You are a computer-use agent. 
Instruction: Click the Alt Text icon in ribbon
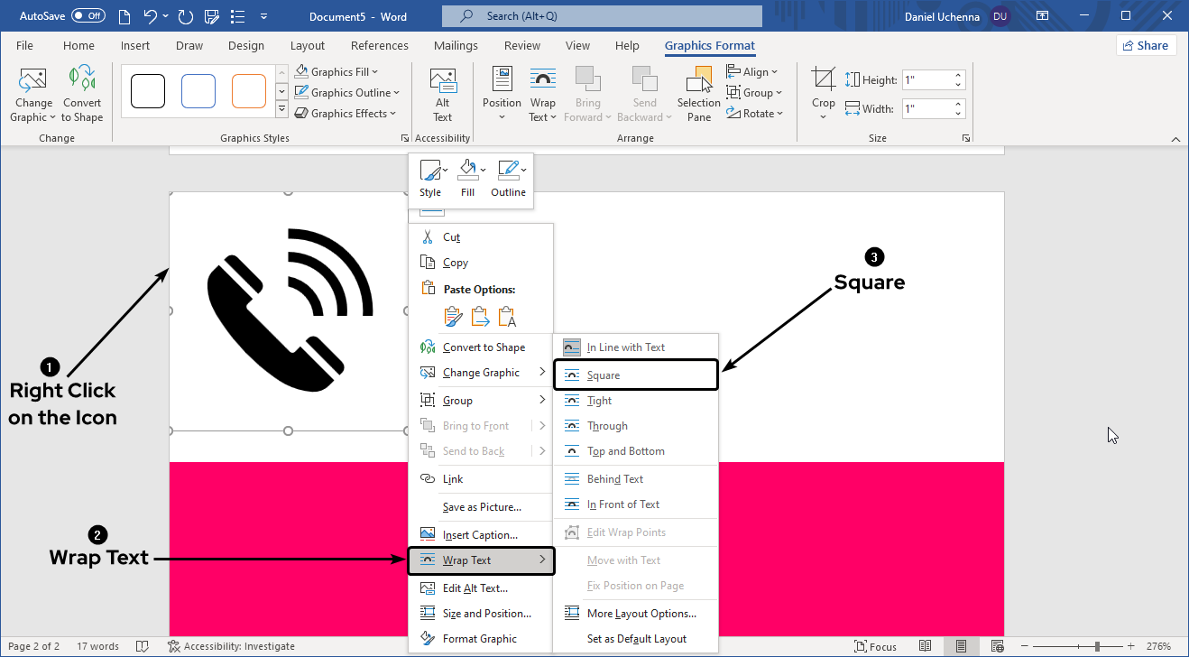coord(442,94)
